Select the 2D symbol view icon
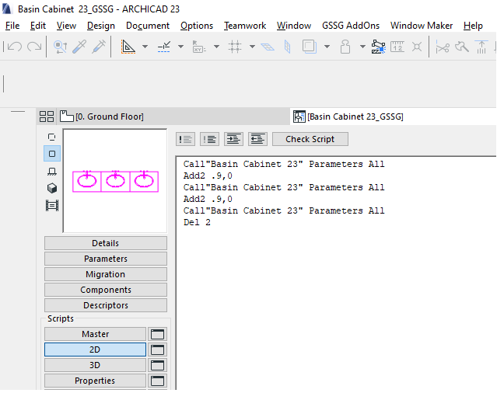The height and width of the screenshot is (393, 497). (x=51, y=137)
